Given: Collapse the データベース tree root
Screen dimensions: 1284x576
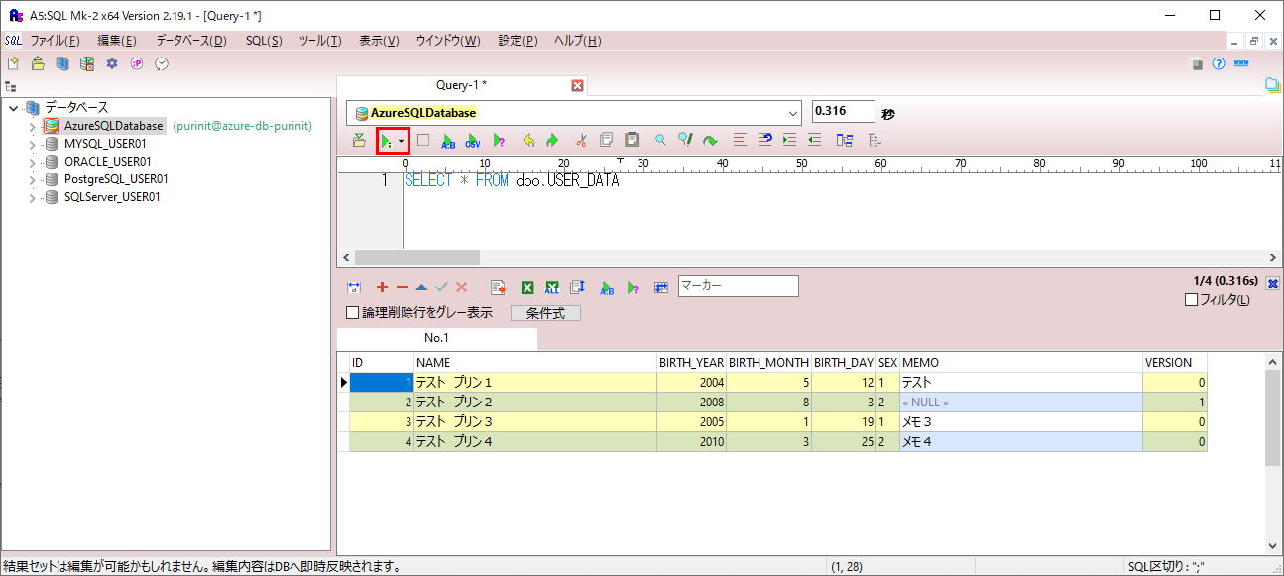Looking at the screenshot, I should (14, 107).
